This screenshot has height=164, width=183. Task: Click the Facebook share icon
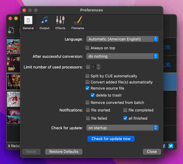(164, 146)
